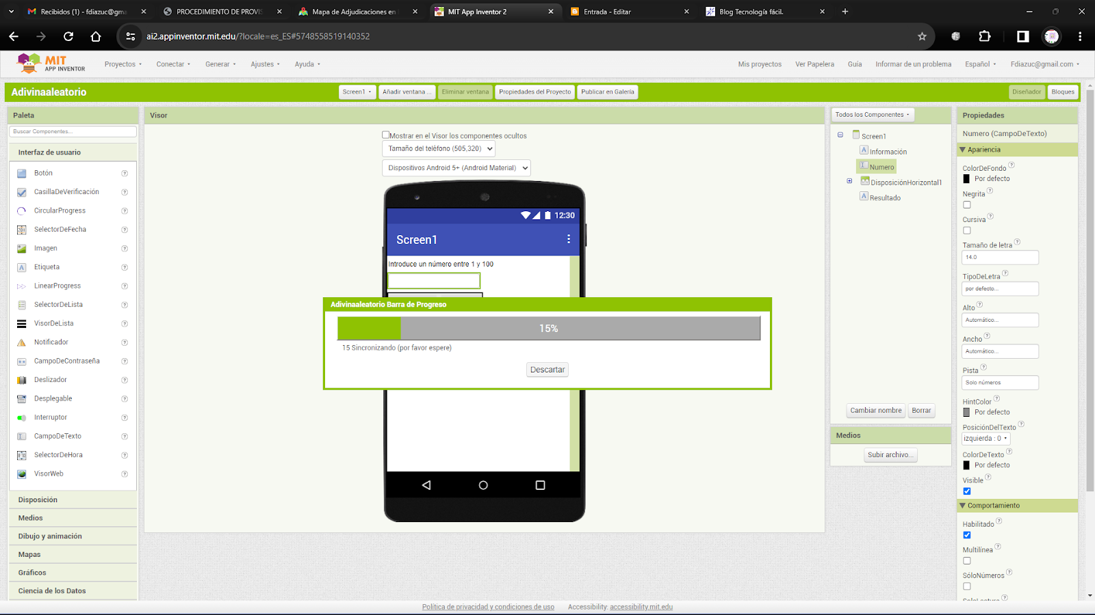Open the Ayuda menu
Screen dimensions: 1095x615
coord(307,64)
